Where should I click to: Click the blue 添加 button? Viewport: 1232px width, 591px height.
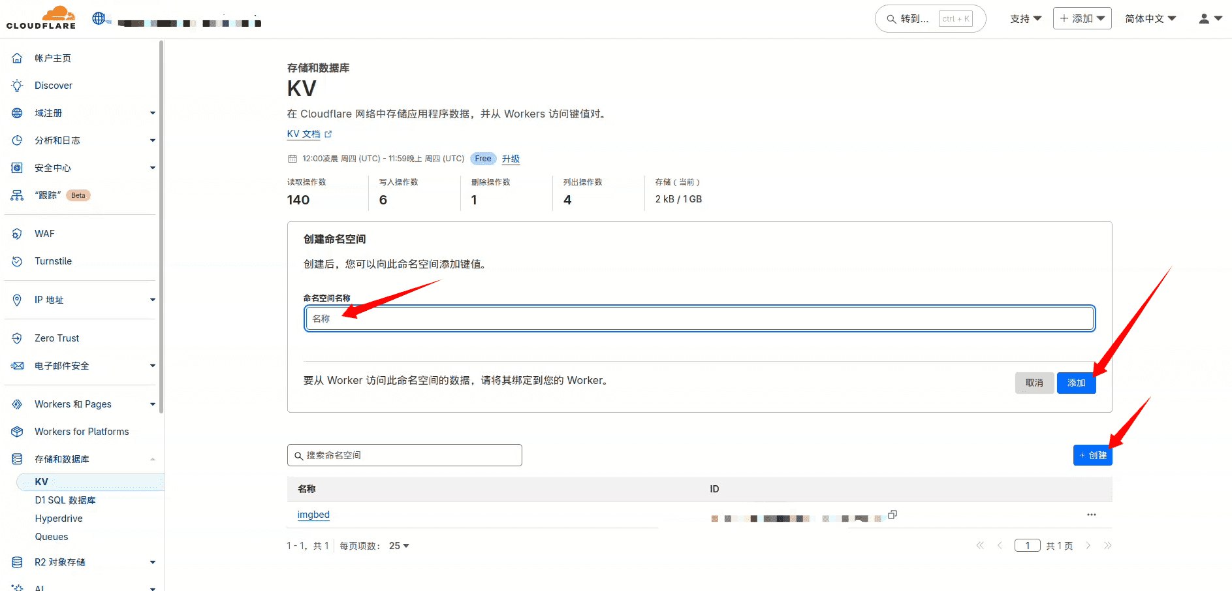(1076, 383)
